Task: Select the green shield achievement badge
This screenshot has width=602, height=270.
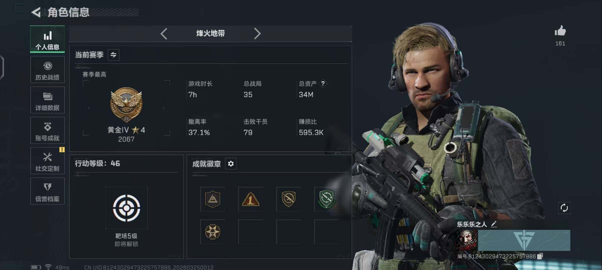Action: pyautogui.click(x=326, y=199)
